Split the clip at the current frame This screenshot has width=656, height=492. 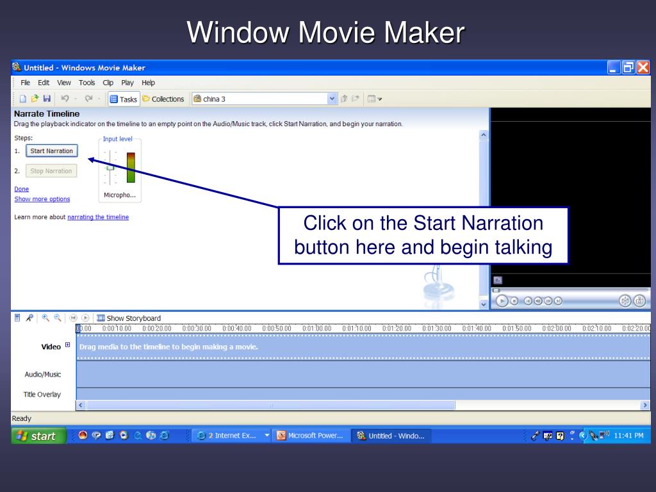tap(625, 301)
